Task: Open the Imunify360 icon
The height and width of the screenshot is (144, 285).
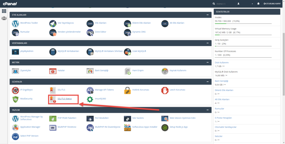Action: click(x=90, y=99)
